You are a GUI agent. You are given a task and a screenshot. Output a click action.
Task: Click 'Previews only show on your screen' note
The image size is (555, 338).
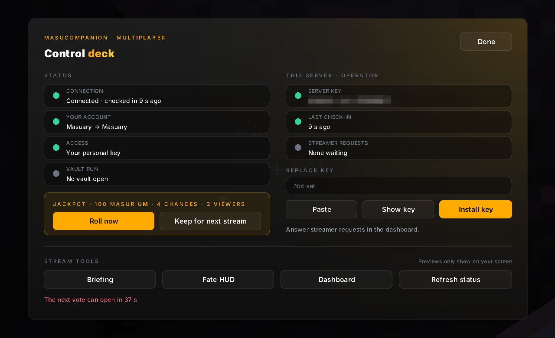(465, 262)
